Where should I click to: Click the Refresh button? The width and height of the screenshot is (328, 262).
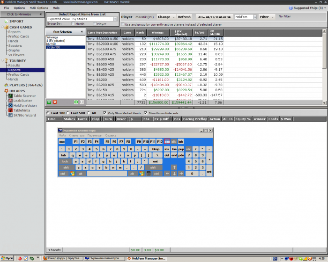click(184, 17)
